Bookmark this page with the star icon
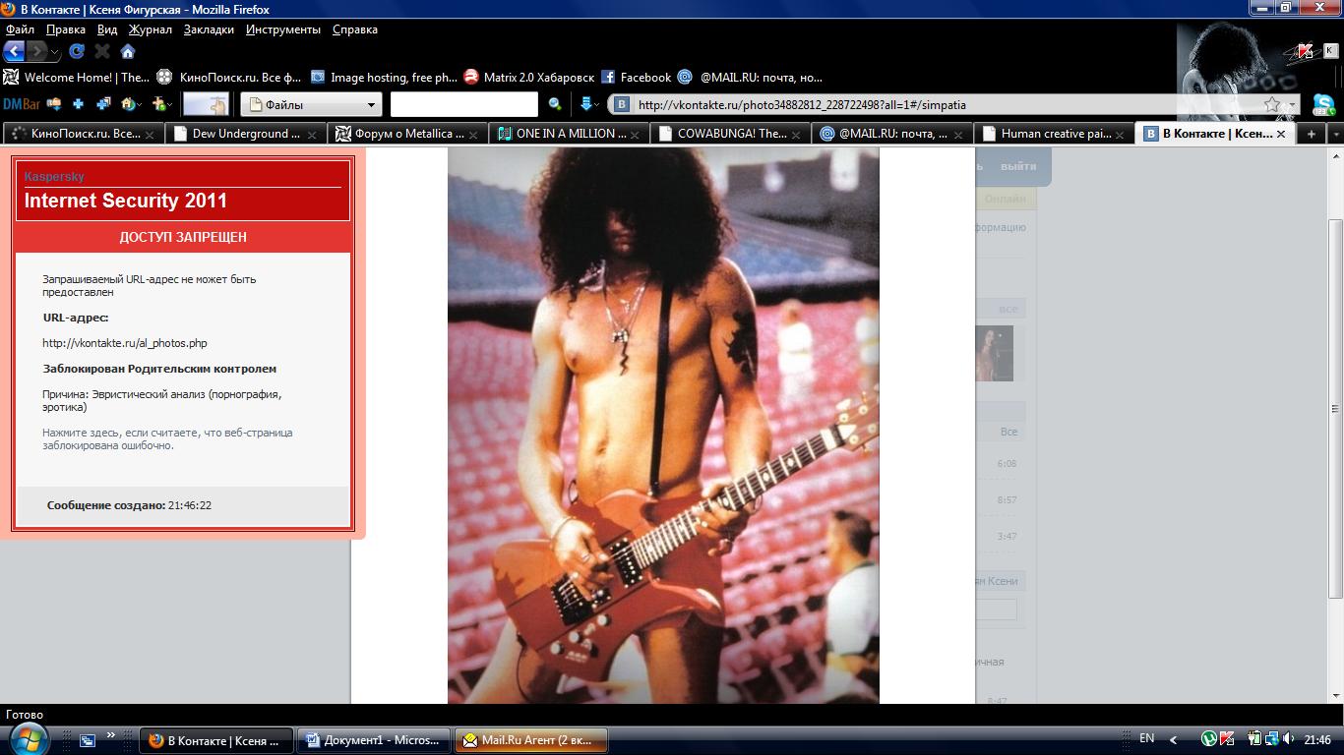This screenshot has width=1344, height=755. pos(1272,104)
